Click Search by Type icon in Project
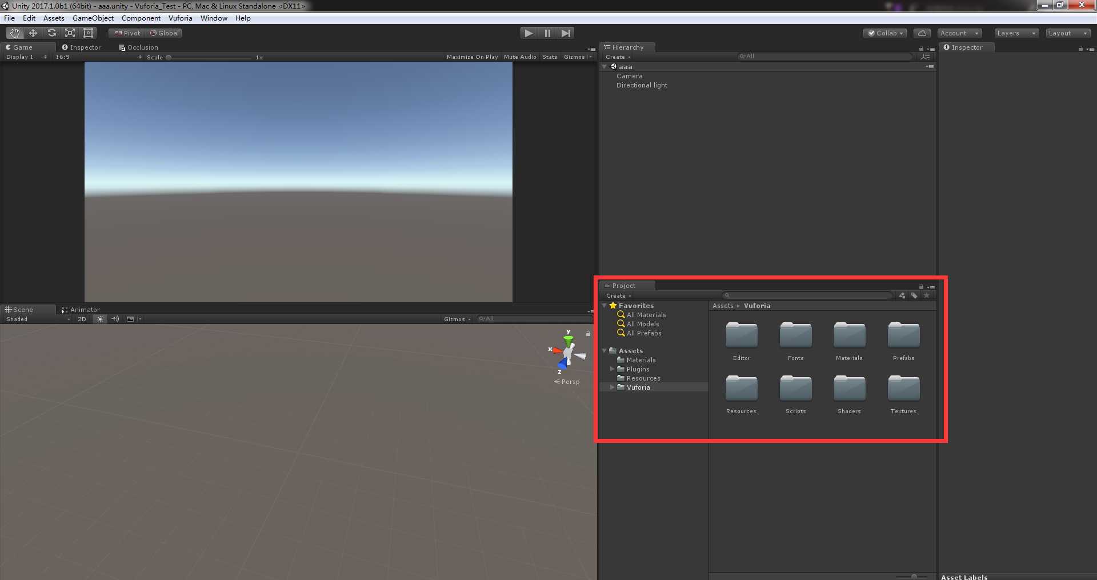 (902, 295)
